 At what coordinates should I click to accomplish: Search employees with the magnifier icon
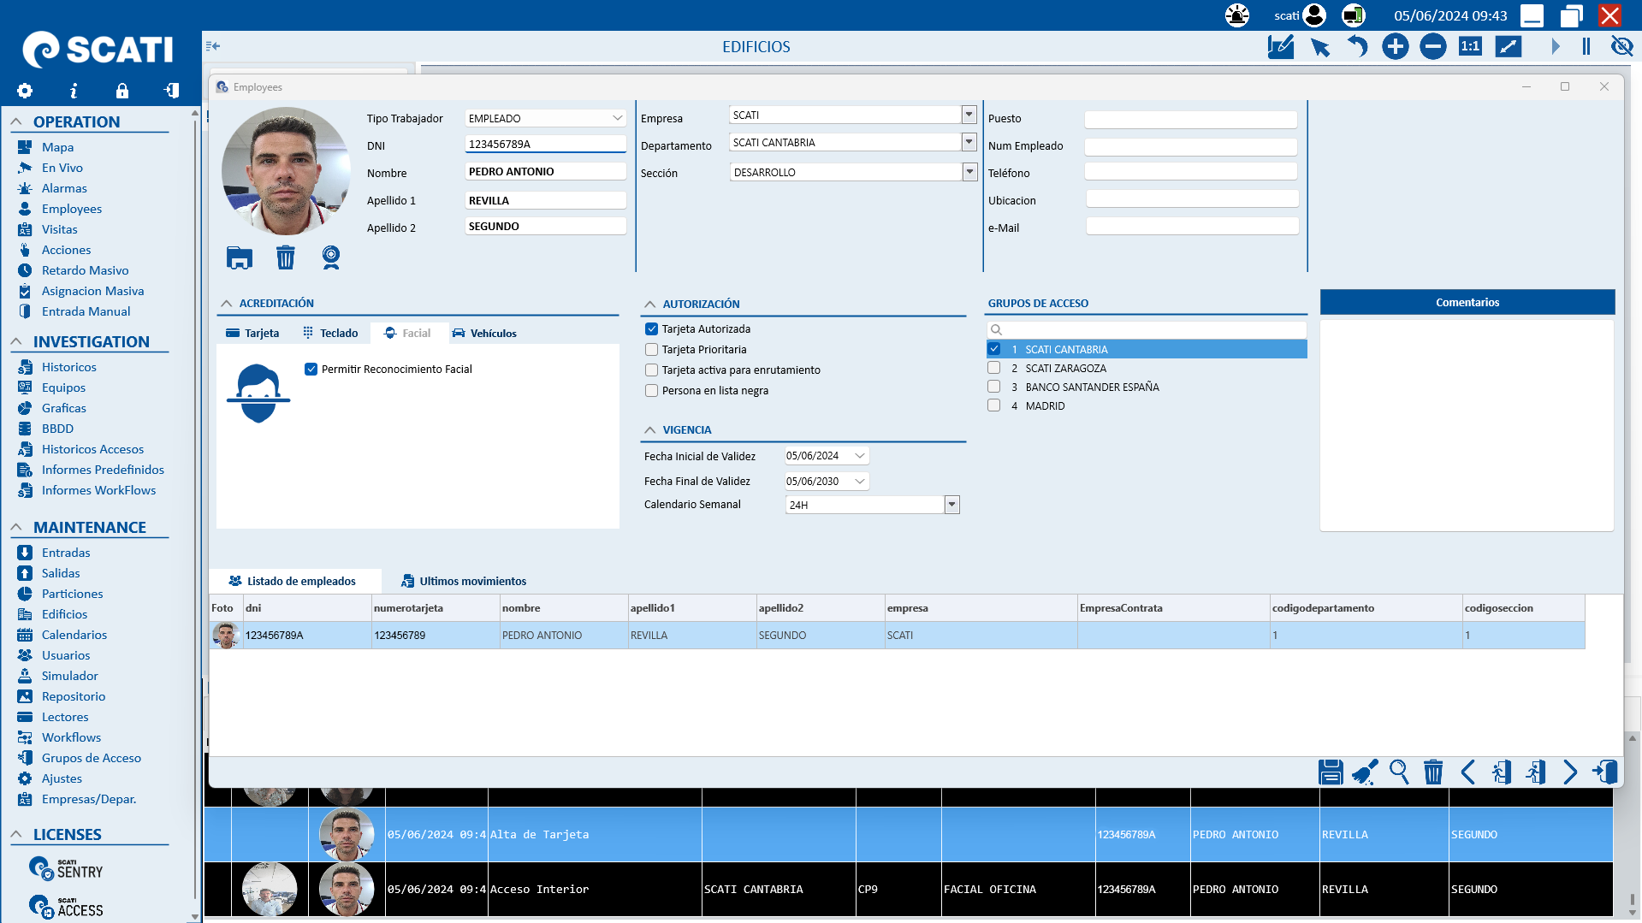1400,772
